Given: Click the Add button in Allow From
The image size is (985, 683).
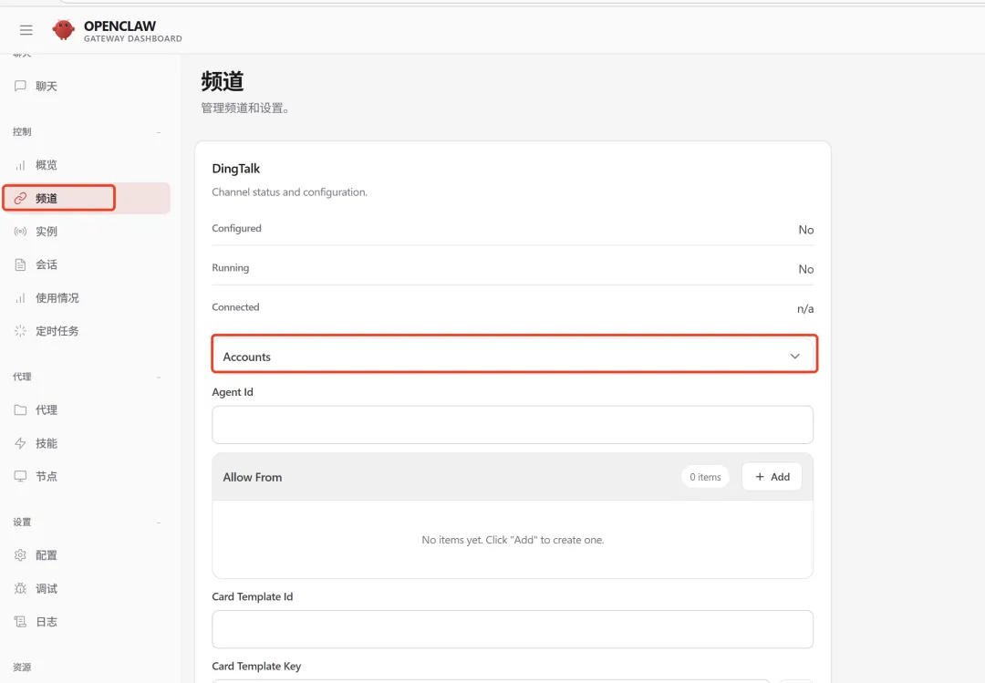Looking at the screenshot, I should (772, 477).
